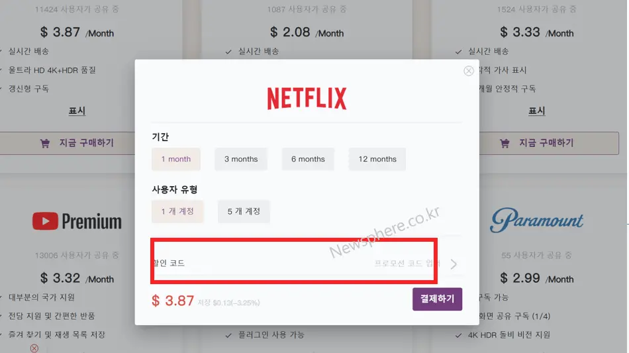629x353 pixels.
Task: Click the $ 2.08 /Month price
Action: pos(307,32)
